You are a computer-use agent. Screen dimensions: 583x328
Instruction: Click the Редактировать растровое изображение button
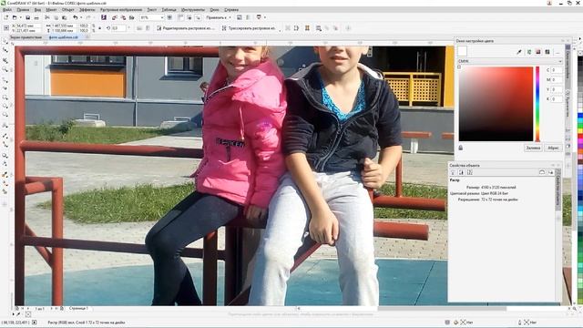point(186,28)
